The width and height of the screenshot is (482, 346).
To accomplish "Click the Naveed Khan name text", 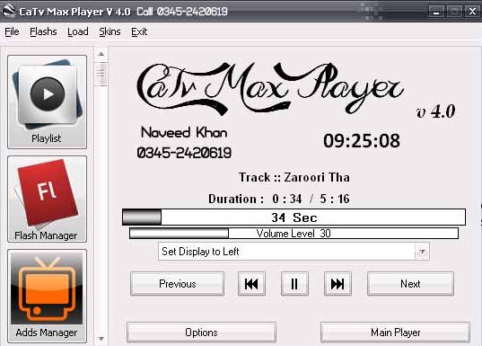I will coord(184,133).
